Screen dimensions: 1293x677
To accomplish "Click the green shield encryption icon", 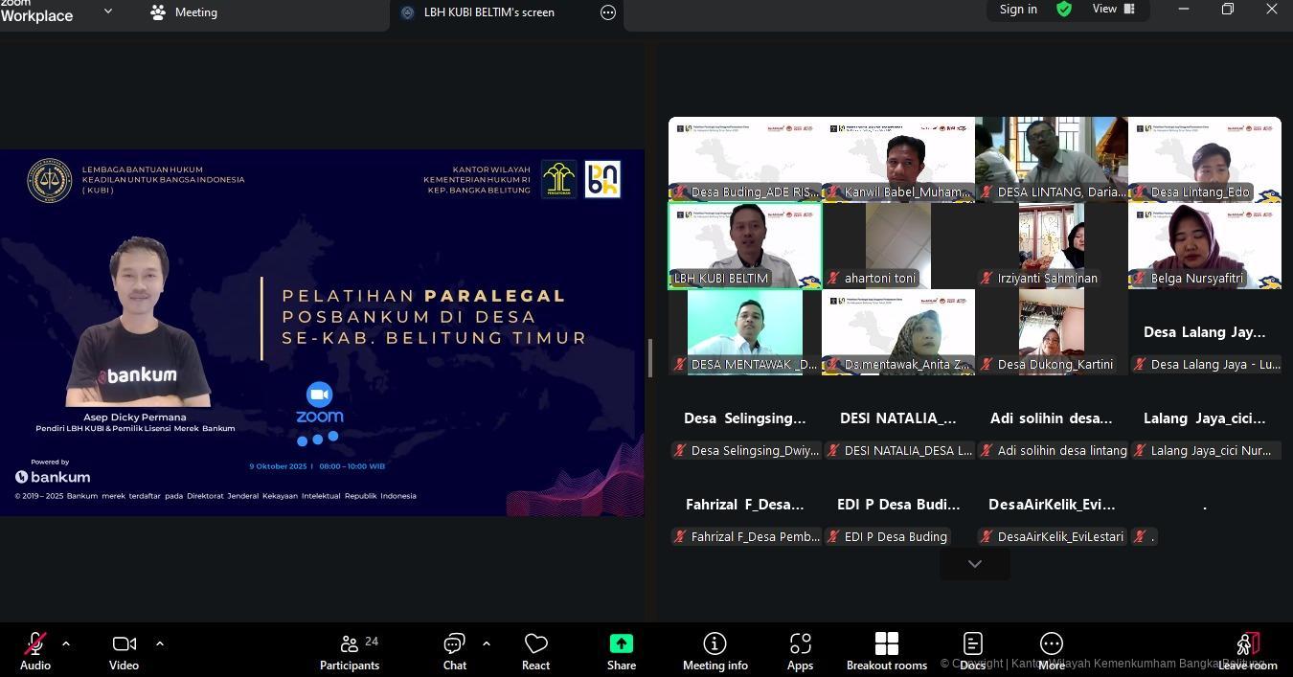I will (x=1064, y=10).
